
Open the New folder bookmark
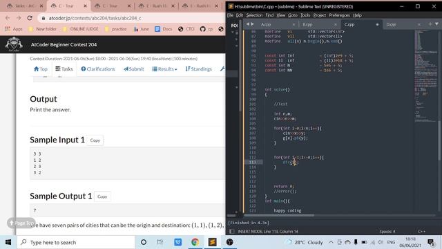click(x=42, y=29)
